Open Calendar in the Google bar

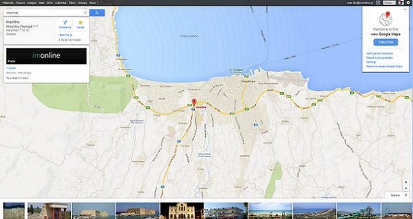click(x=61, y=2)
